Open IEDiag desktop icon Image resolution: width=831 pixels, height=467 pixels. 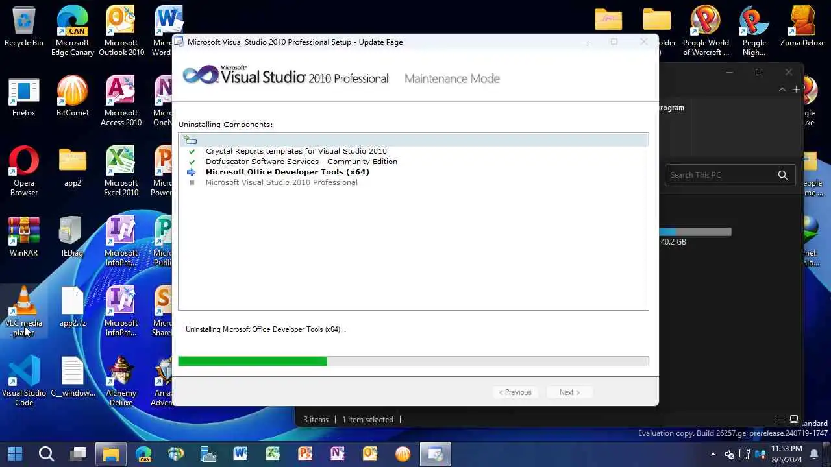(x=72, y=237)
